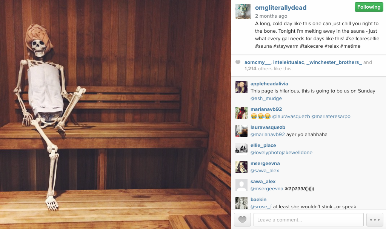Click the @lovelyphotojakewelldone mention

[281, 153]
